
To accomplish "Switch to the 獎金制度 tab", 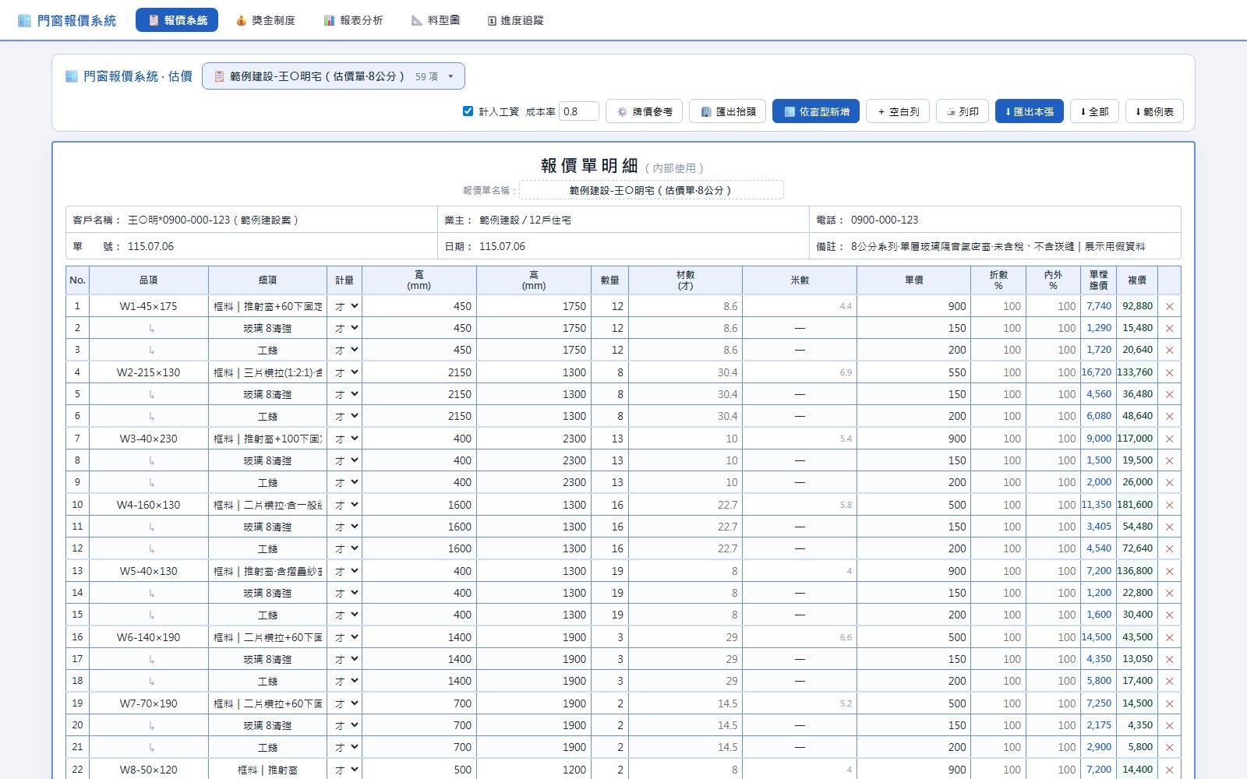I will (265, 20).
